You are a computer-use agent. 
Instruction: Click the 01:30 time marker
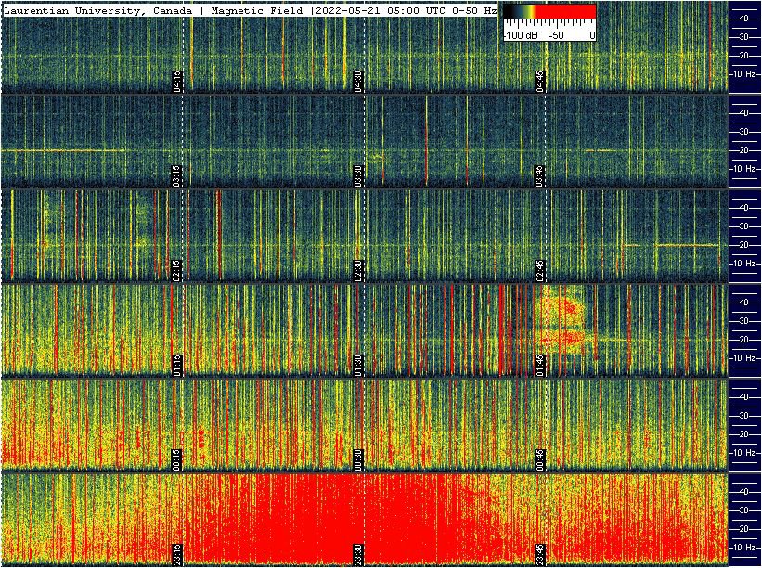click(x=358, y=364)
